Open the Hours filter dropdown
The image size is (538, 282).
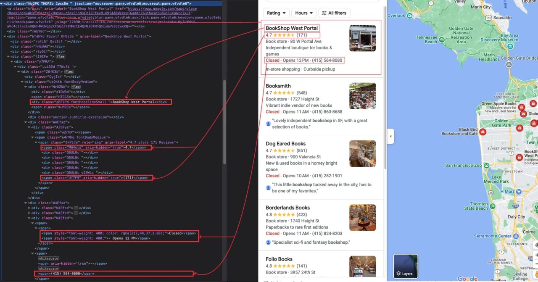[x=303, y=13]
